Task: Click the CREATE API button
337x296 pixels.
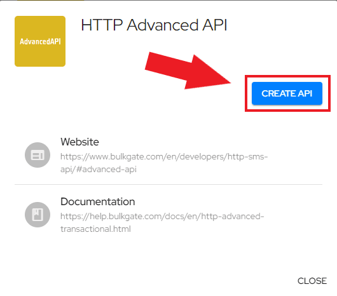Action: (287, 93)
